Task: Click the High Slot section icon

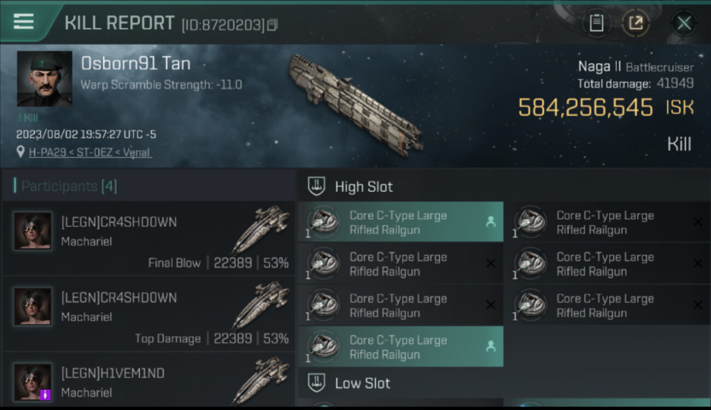Action: click(317, 186)
